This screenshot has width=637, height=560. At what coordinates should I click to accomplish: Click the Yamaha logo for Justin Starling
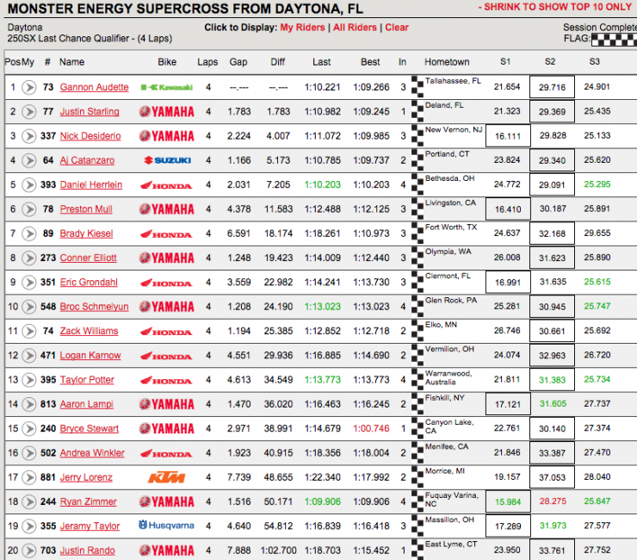(166, 112)
